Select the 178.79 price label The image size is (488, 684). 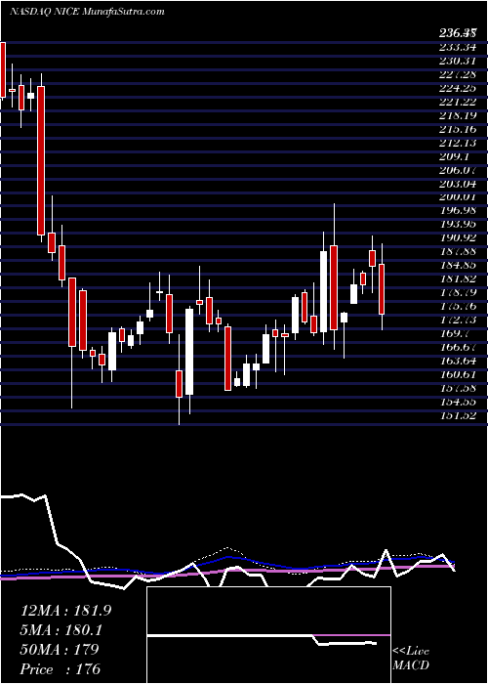[x=458, y=292]
